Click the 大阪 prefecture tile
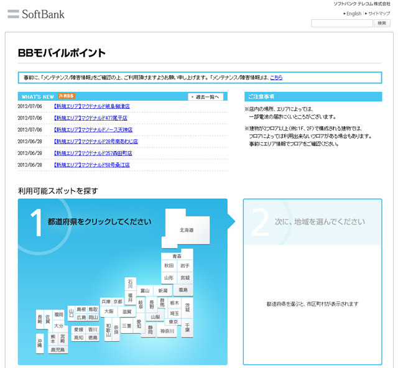 [109, 311]
